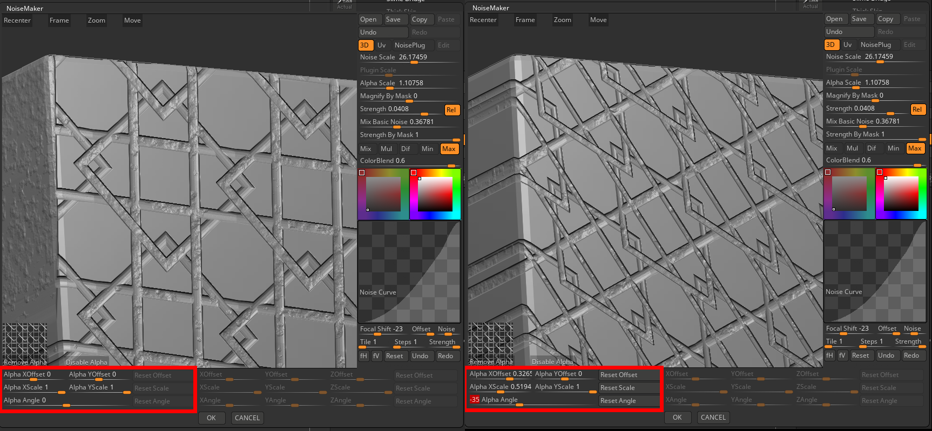
Task: Click the Noise Scale slider in left window
Action: [x=409, y=58]
